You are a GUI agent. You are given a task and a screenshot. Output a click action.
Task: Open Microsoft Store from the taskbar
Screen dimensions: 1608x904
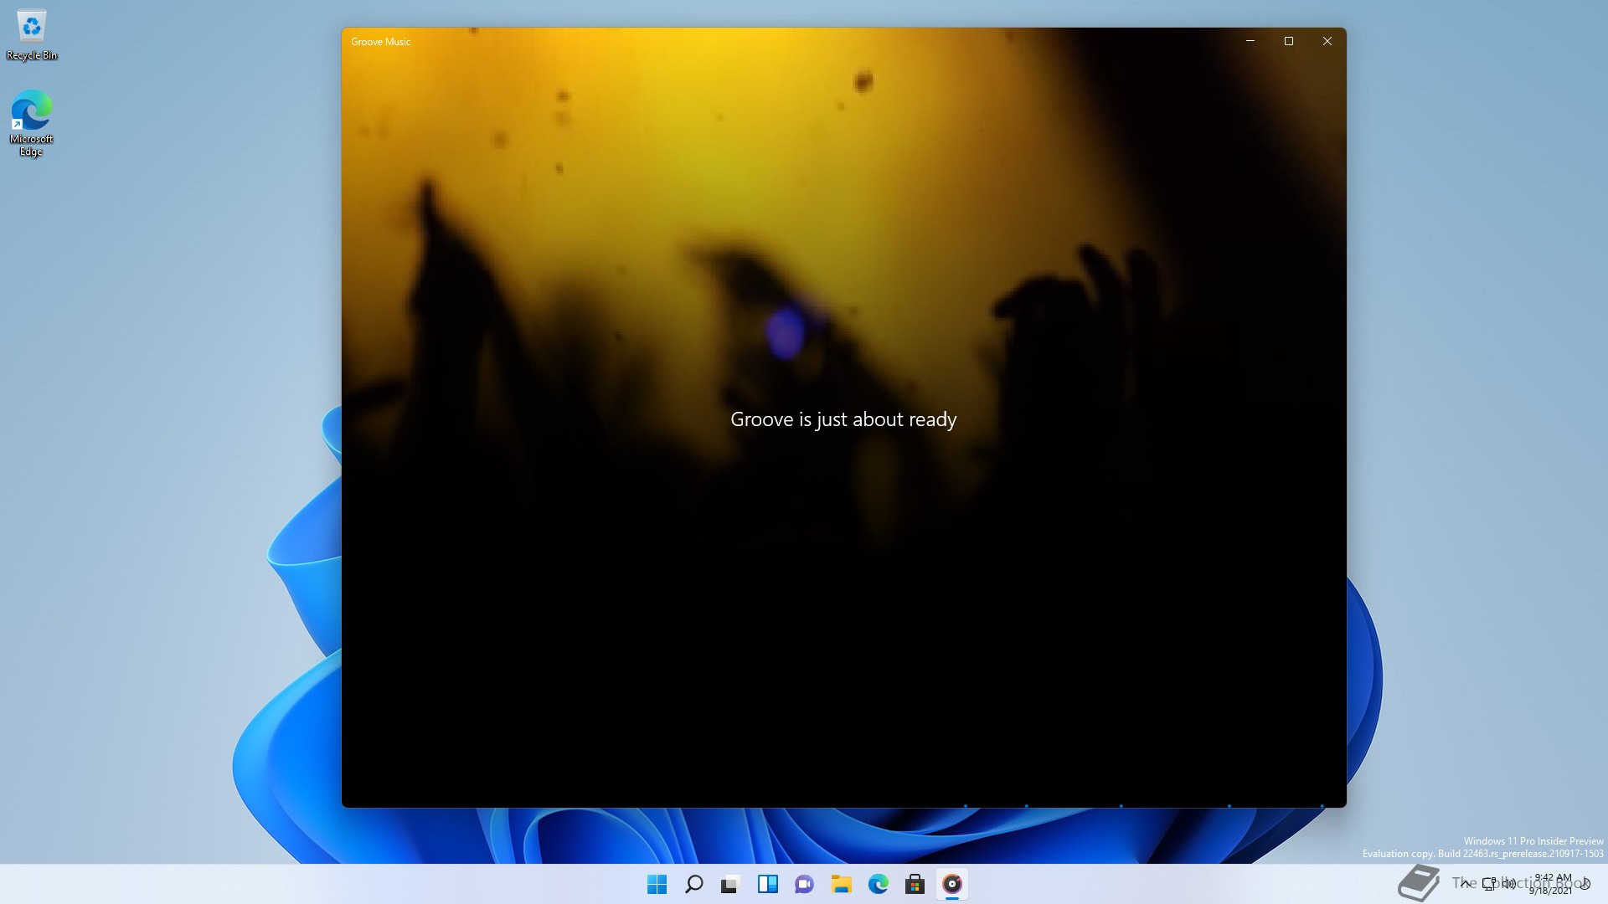click(915, 884)
